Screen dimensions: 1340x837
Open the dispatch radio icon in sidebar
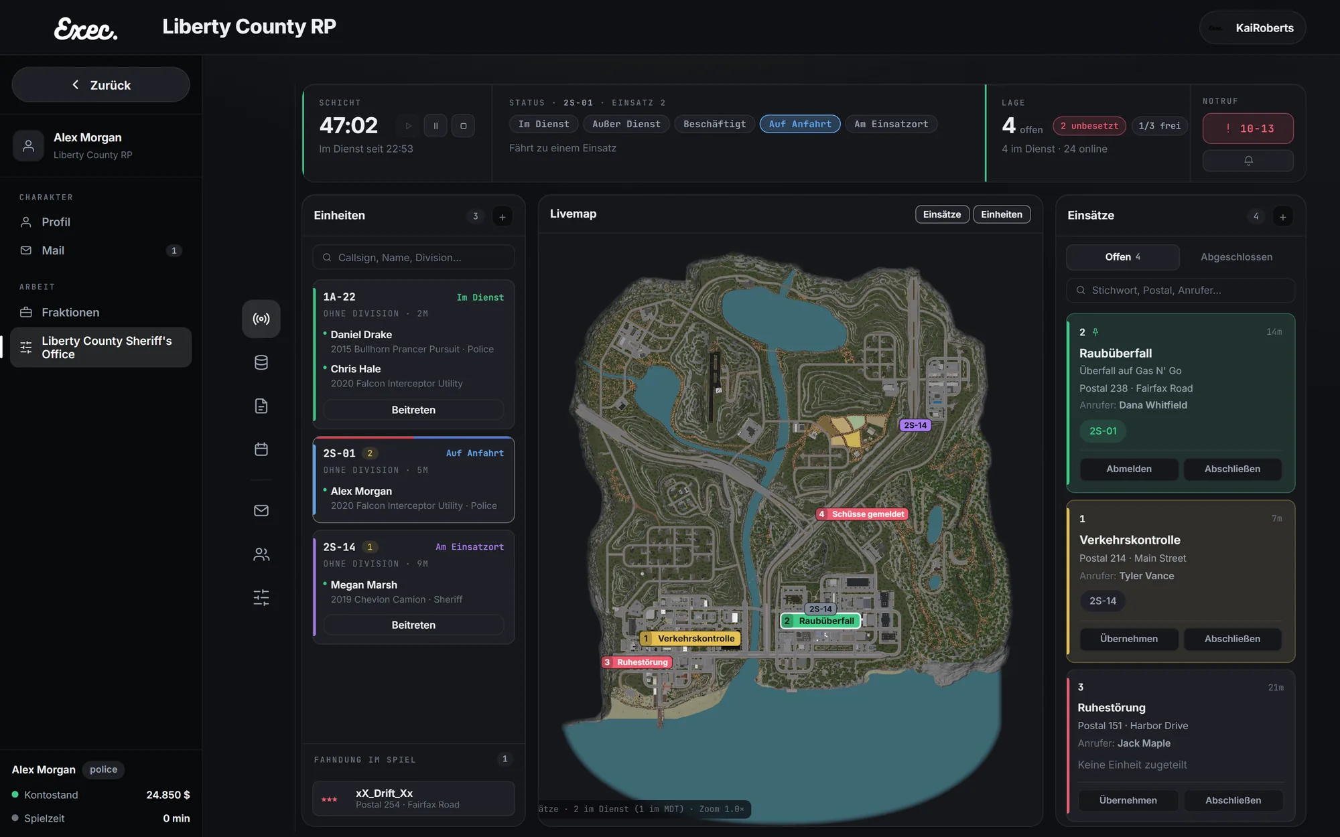click(x=261, y=319)
